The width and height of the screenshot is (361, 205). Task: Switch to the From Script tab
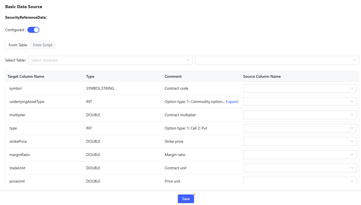(43, 45)
